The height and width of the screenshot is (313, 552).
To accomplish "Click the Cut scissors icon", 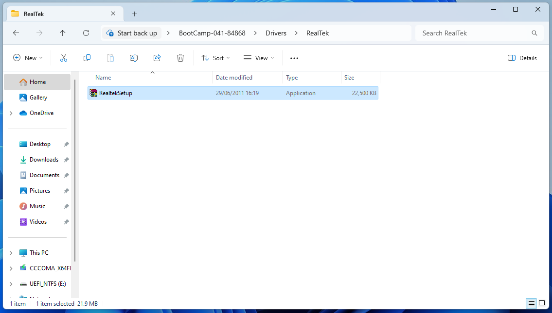I will click(63, 58).
